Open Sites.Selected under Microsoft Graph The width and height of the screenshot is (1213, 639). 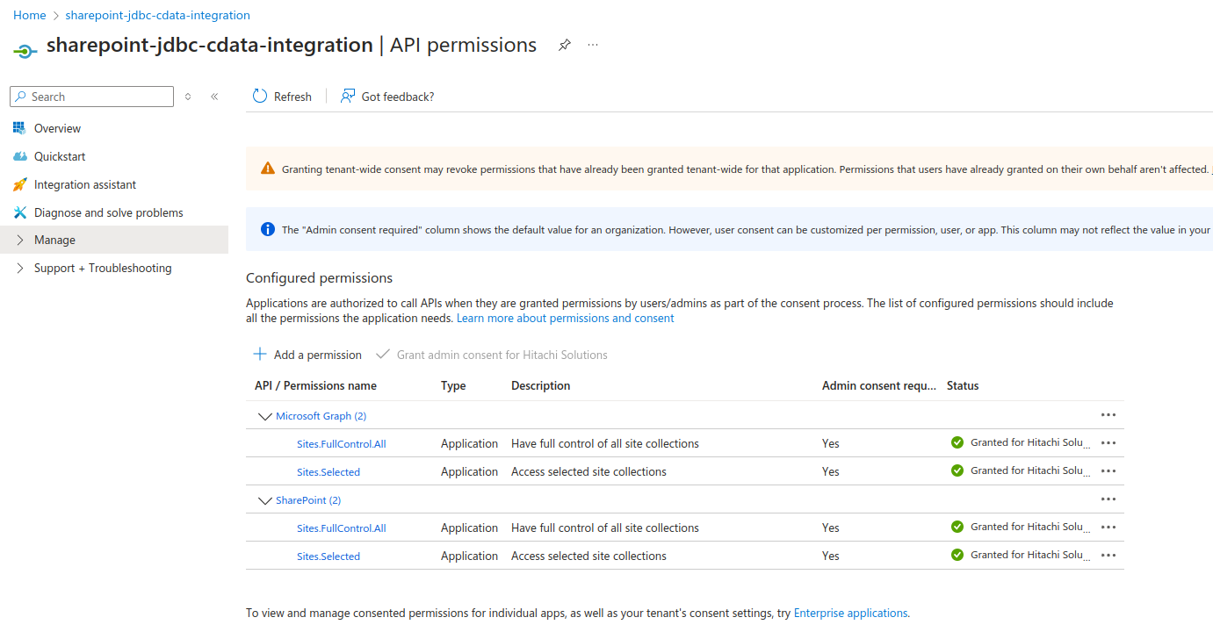(x=329, y=472)
